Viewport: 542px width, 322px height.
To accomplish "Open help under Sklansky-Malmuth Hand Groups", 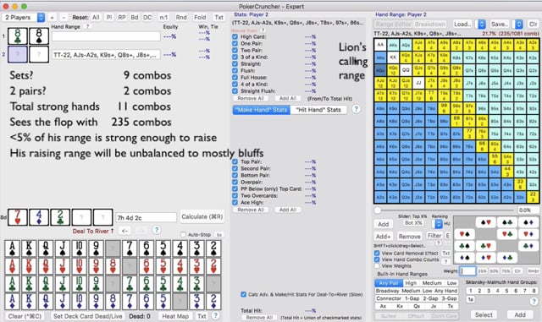I will pyautogui.click(x=534, y=301).
